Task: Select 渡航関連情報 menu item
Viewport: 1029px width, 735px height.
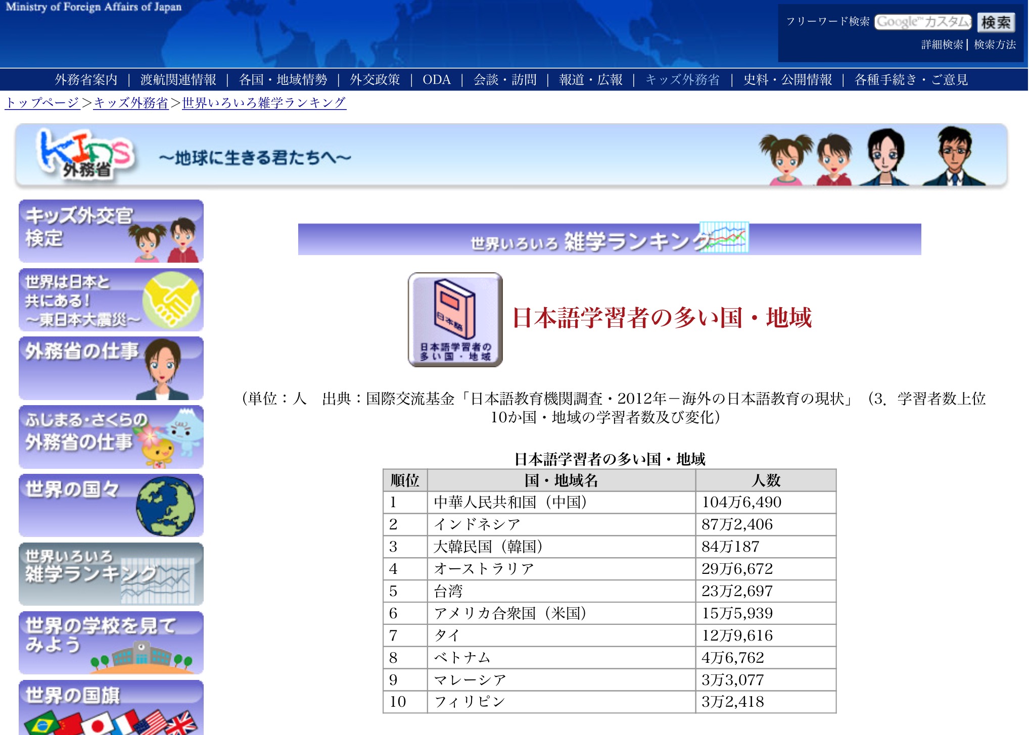Action: [178, 80]
